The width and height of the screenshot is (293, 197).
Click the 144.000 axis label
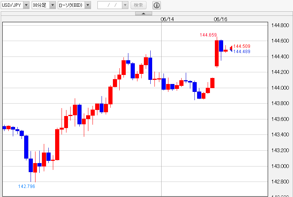coord(280,88)
